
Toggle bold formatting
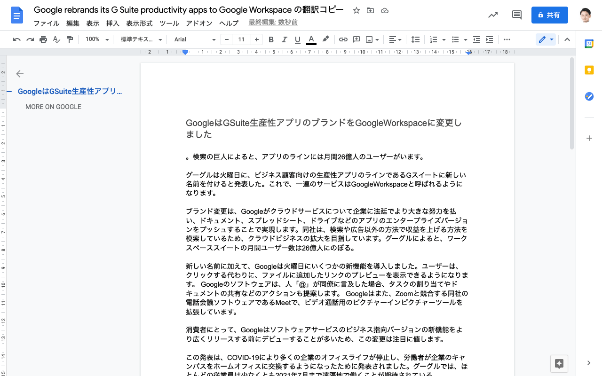(x=271, y=39)
